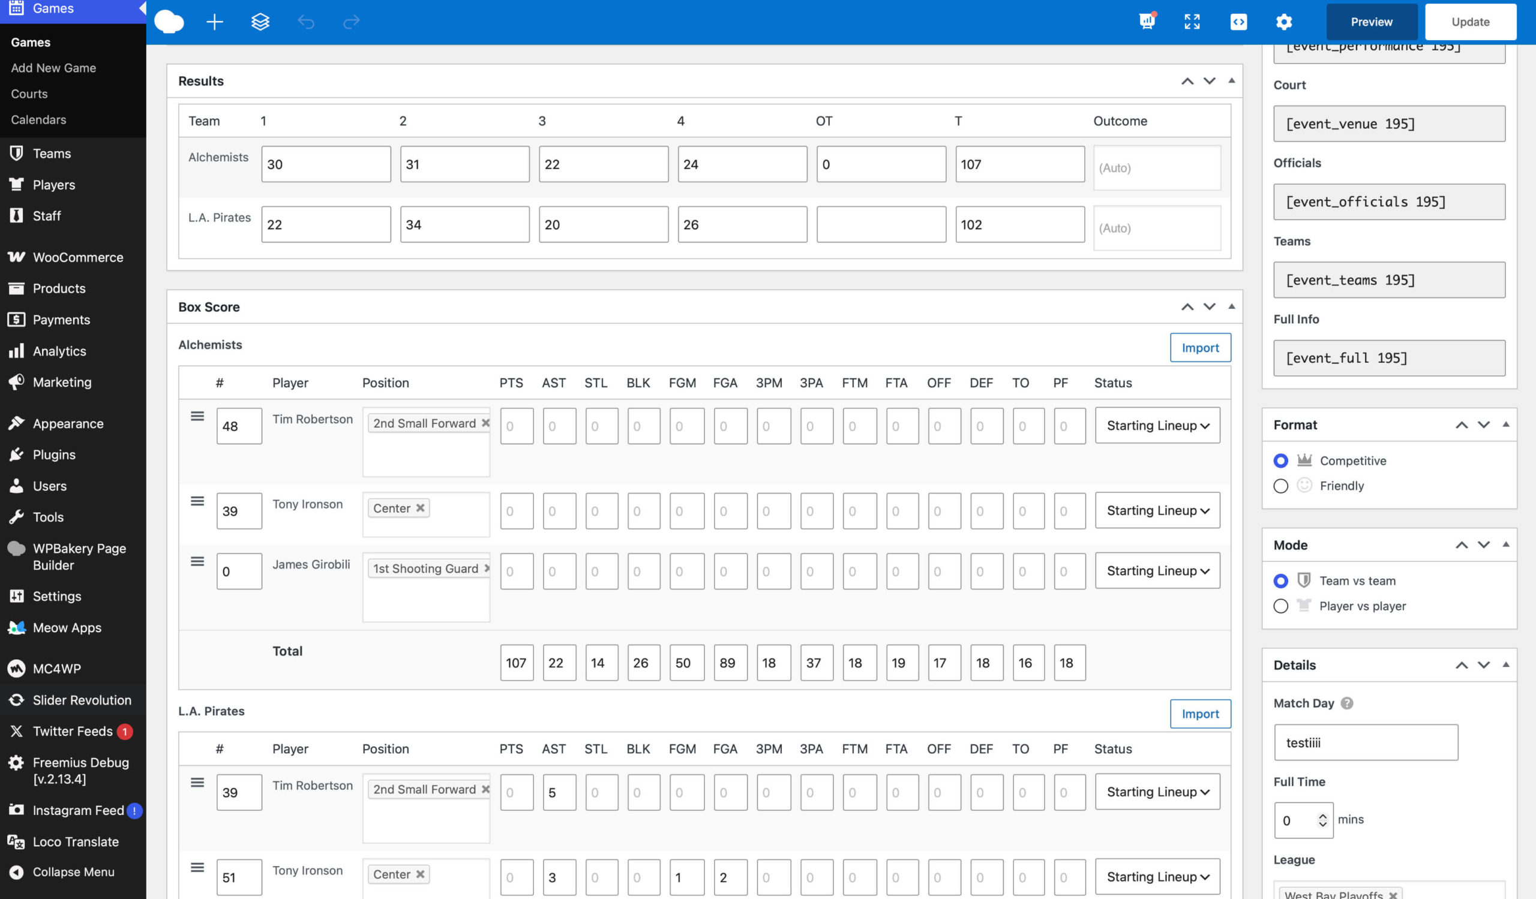This screenshot has width=1536, height=899.
Task: Click the Plugins plug icon
Action: click(x=16, y=455)
